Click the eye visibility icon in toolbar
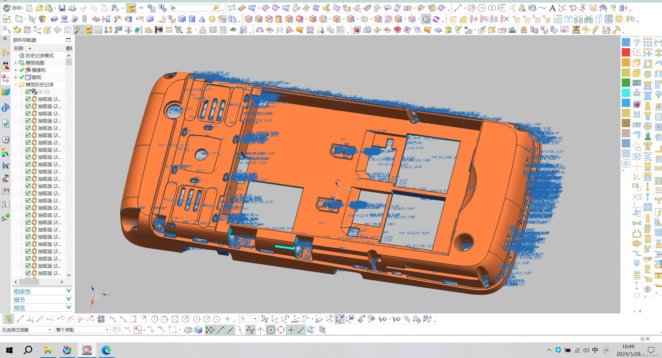Screen dimensions: 662x358 (x=233, y=30)
